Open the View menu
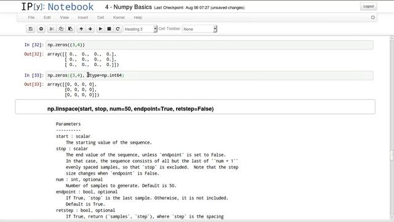Viewport: 394px width, 222px height. (64, 17)
